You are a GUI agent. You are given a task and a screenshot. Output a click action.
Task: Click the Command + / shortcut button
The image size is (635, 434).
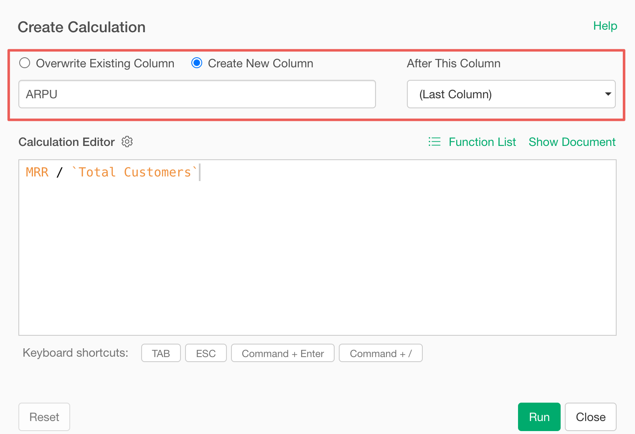pos(381,353)
